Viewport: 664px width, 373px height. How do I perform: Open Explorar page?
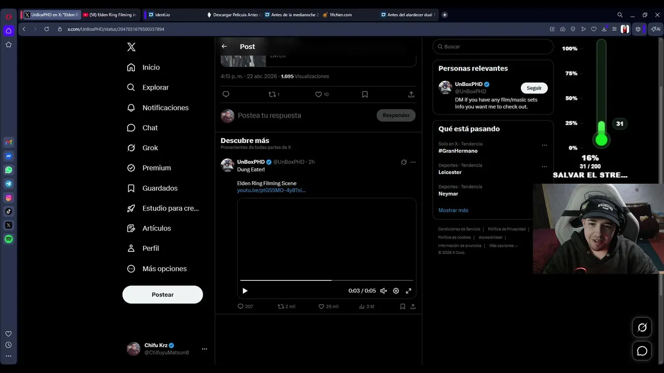148,88
